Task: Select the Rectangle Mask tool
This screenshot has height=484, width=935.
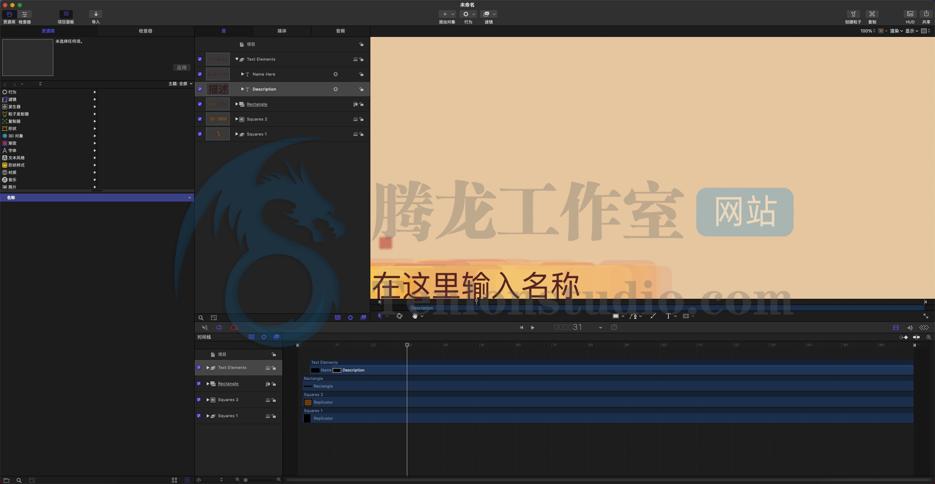Action: [686, 316]
